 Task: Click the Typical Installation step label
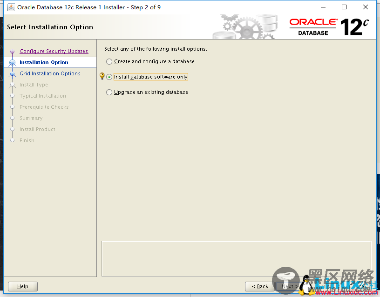[x=43, y=96]
